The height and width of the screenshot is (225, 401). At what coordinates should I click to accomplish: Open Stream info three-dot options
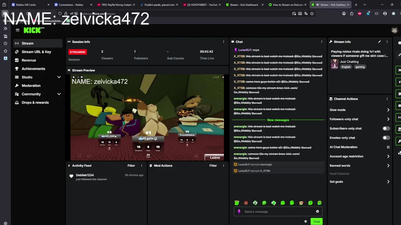(387, 42)
